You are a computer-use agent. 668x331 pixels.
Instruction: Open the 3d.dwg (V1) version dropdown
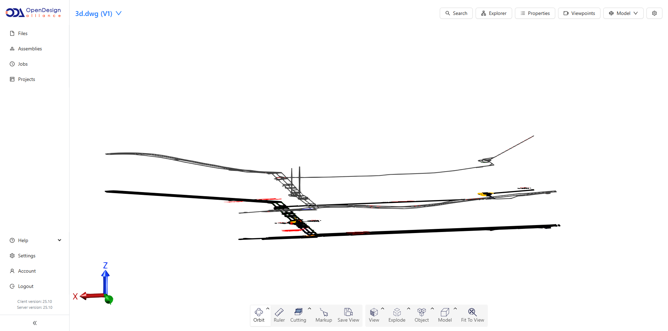[x=98, y=13]
